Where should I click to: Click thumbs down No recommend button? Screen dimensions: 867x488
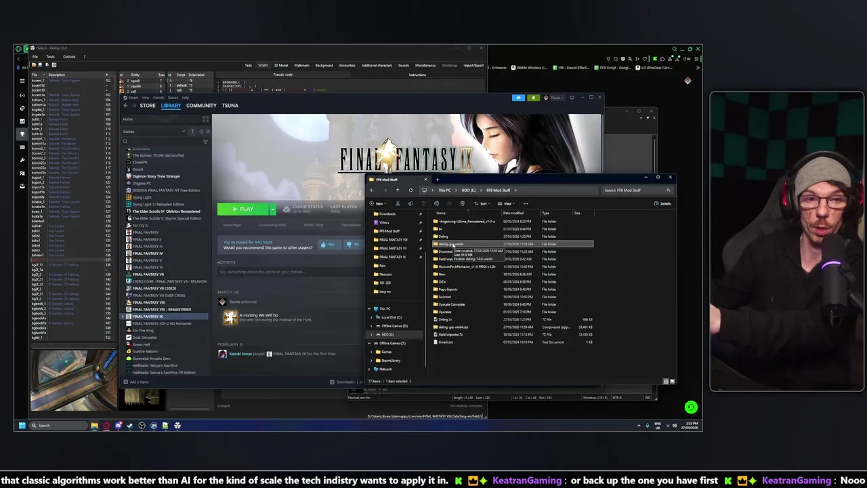point(353,245)
